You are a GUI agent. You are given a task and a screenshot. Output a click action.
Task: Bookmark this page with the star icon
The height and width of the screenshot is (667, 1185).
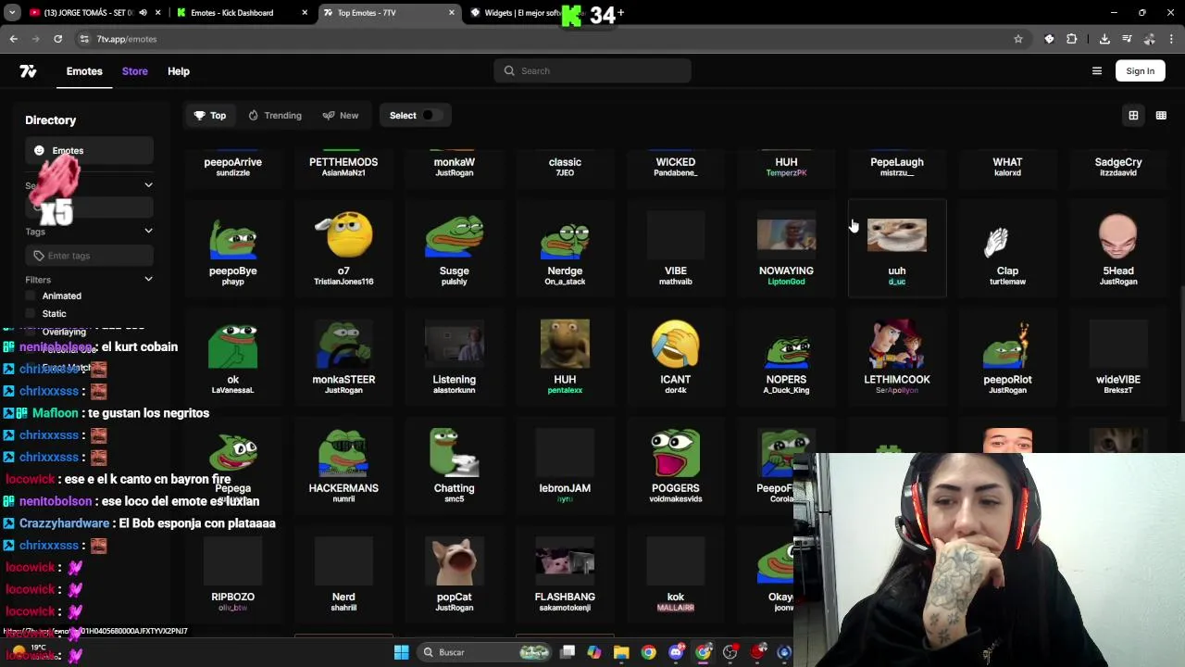1018,39
